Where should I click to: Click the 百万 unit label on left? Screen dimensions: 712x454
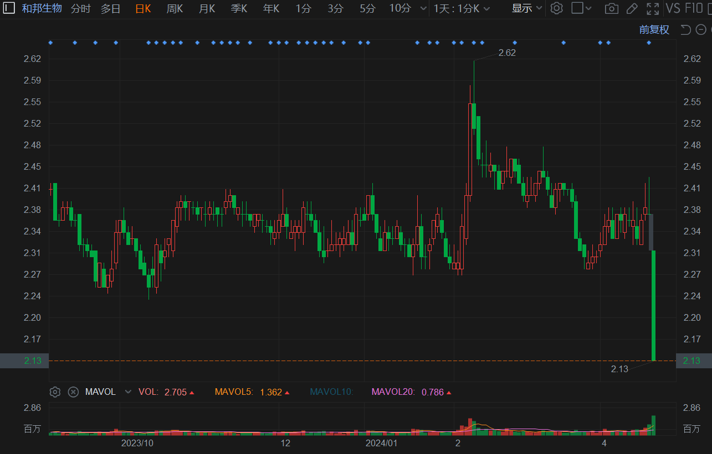(33, 429)
